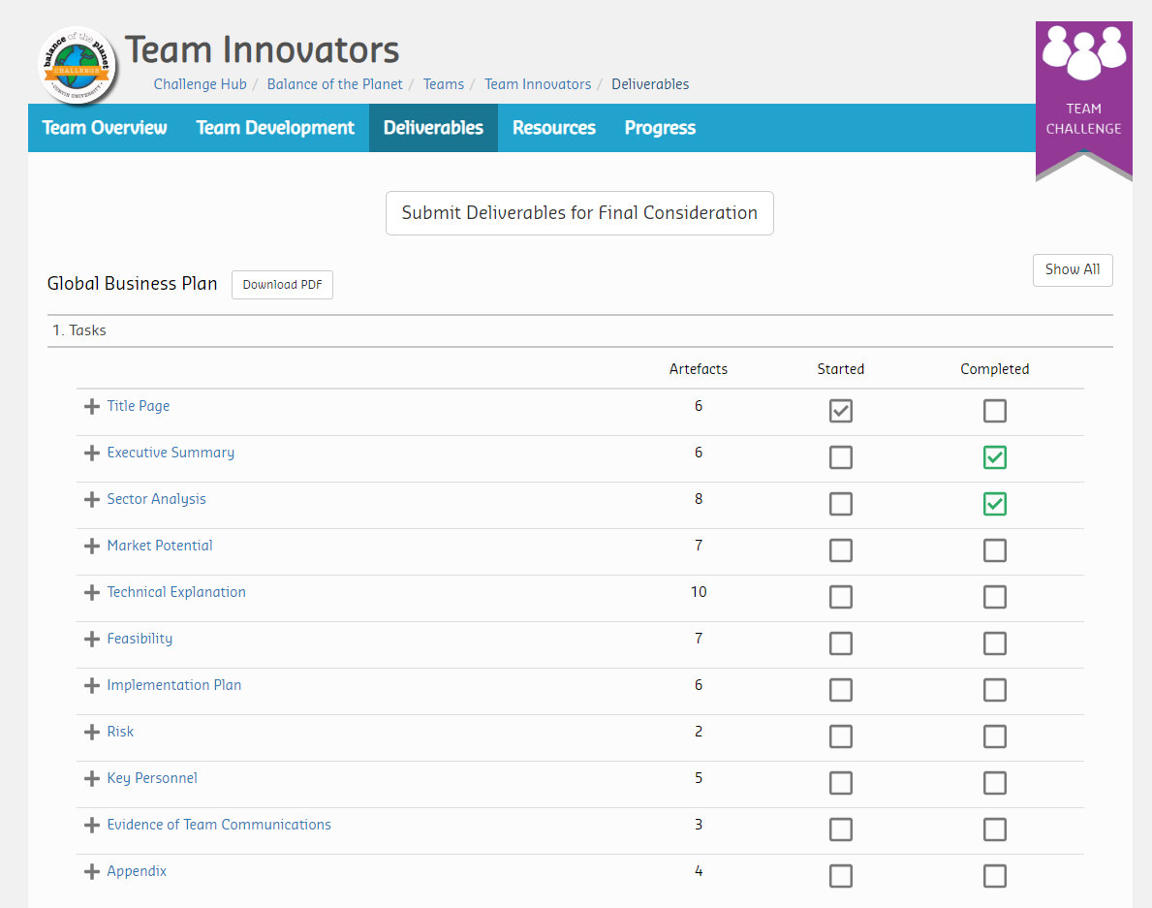Click plus icon beside Implementation Plan
Viewport: 1152px width, 908px height.
pyautogui.click(x=92, y=686)
